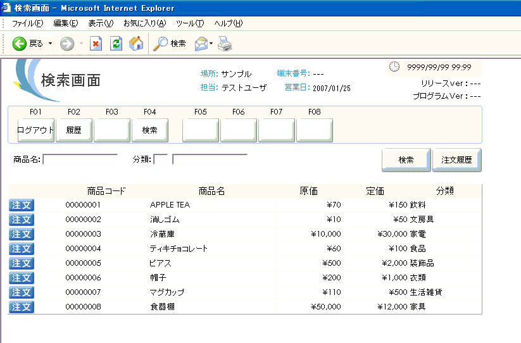Viewport: 521px width, 343px height.
Task: Click the 冷蔵庫 product name
Action: coord(162,234)
